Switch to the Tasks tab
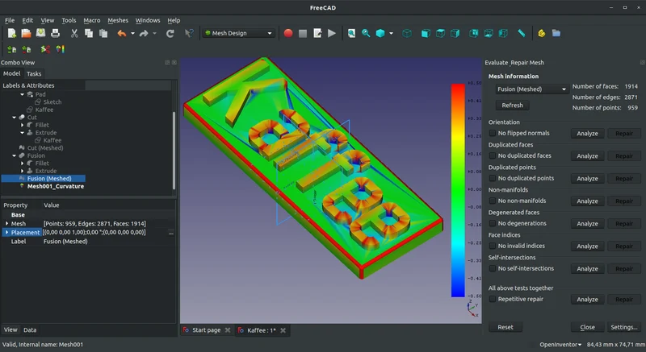This screenshot has width=646, height=352. (x=34, y=74)
